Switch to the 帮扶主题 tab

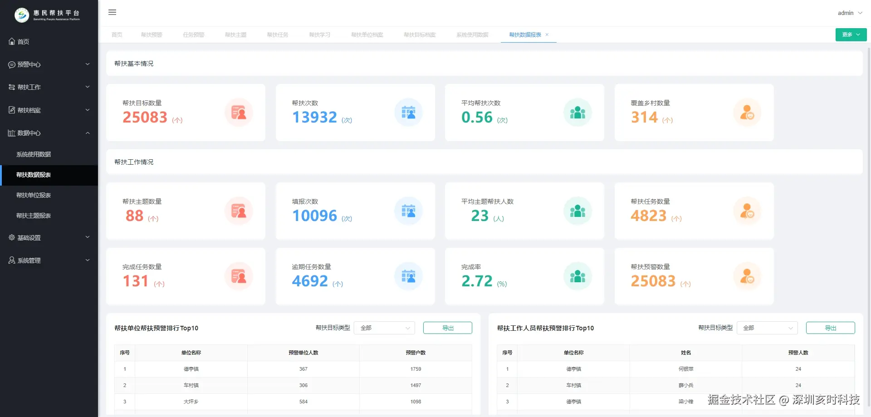click(x=236, y=35)
